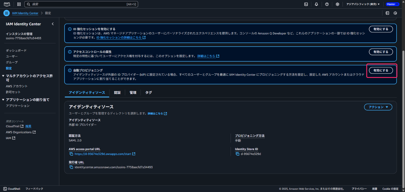Open the Master account menu

(393, 4)
